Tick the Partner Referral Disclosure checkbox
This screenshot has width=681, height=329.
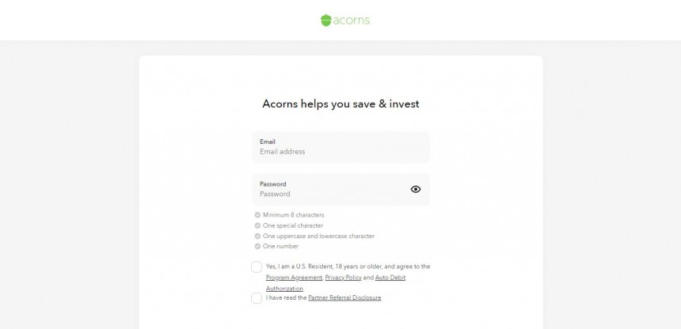click(x=257, y=298)
